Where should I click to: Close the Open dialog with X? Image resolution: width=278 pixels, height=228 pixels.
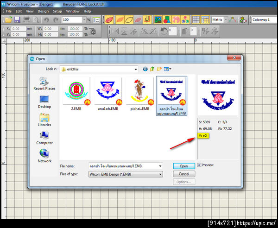tap(234, 57)
